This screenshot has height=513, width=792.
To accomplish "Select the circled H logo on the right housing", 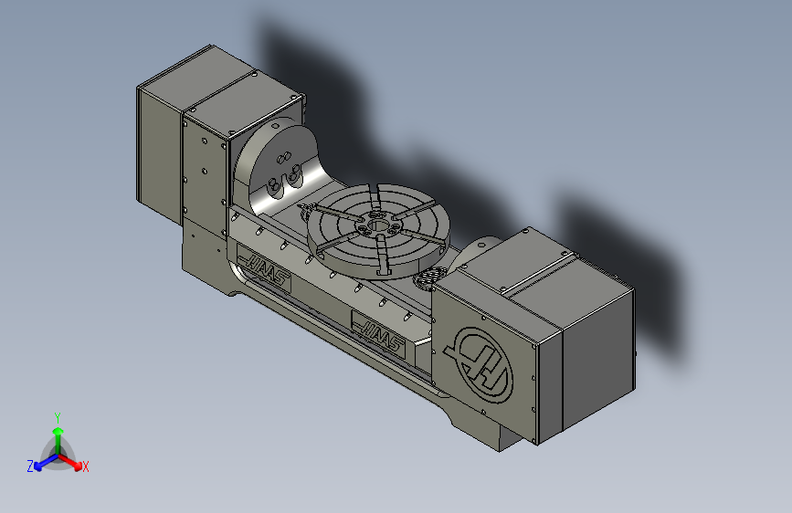I will coord(479,364).
